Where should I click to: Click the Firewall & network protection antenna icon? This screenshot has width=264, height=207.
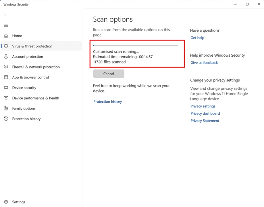6,67
